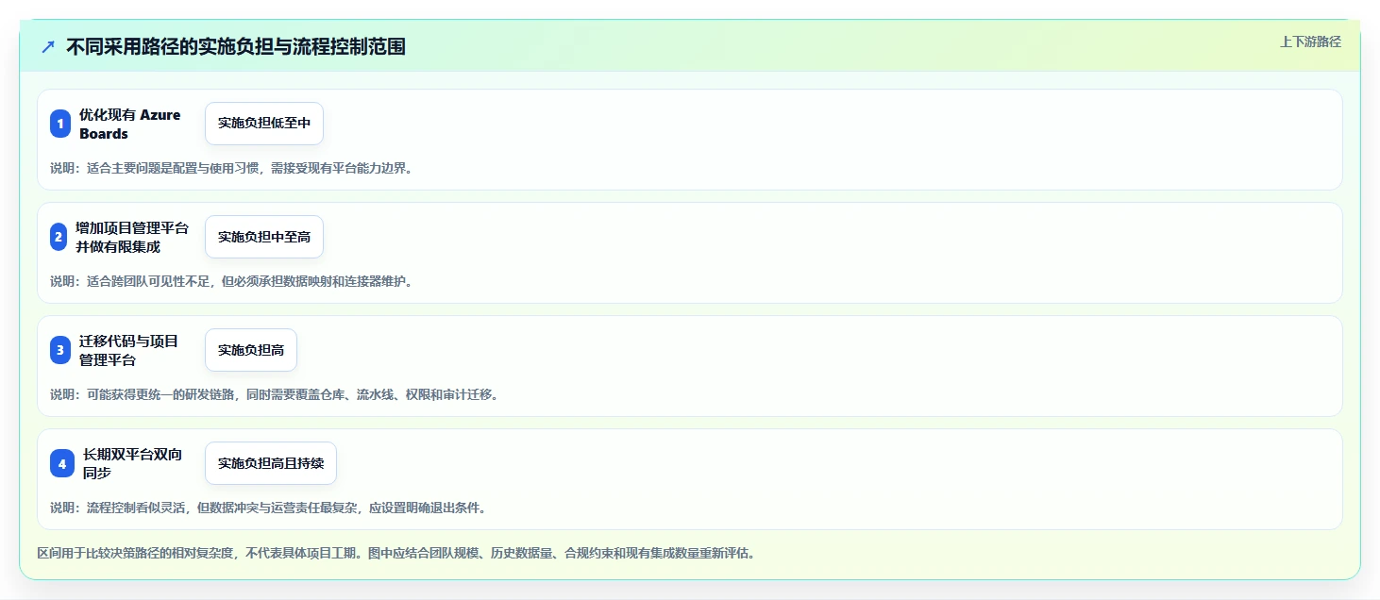Click the note about 配置与使用习惯
Viewport: 1380px width, 600px height.
pyautogui.click(x=231, y=168)
